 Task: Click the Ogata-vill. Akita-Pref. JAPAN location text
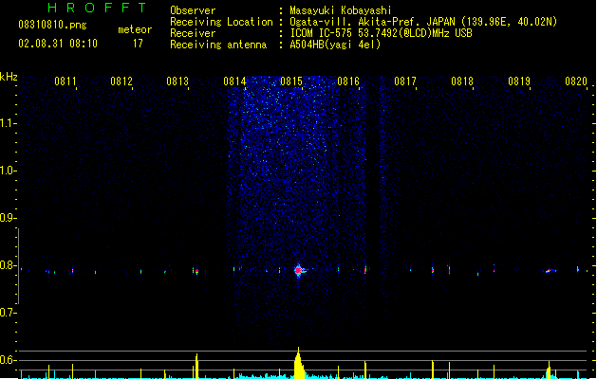click(x=423, y=22)
